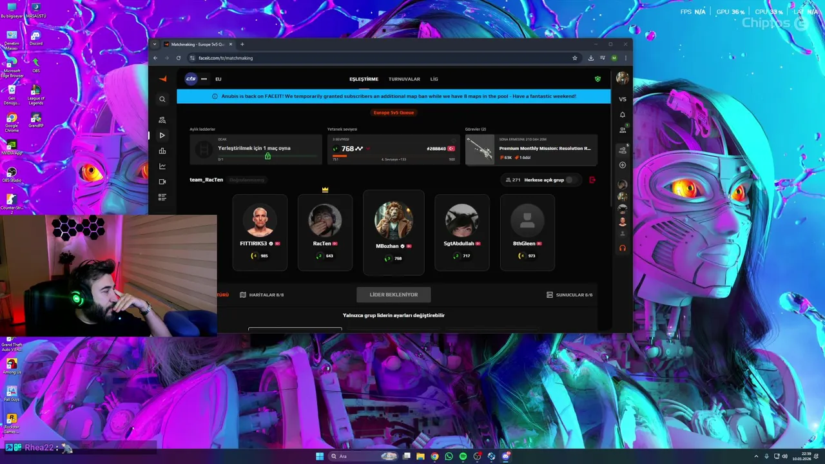Open a new browser tab
This screenshot has height=464, width=825.
click(242, 44)
